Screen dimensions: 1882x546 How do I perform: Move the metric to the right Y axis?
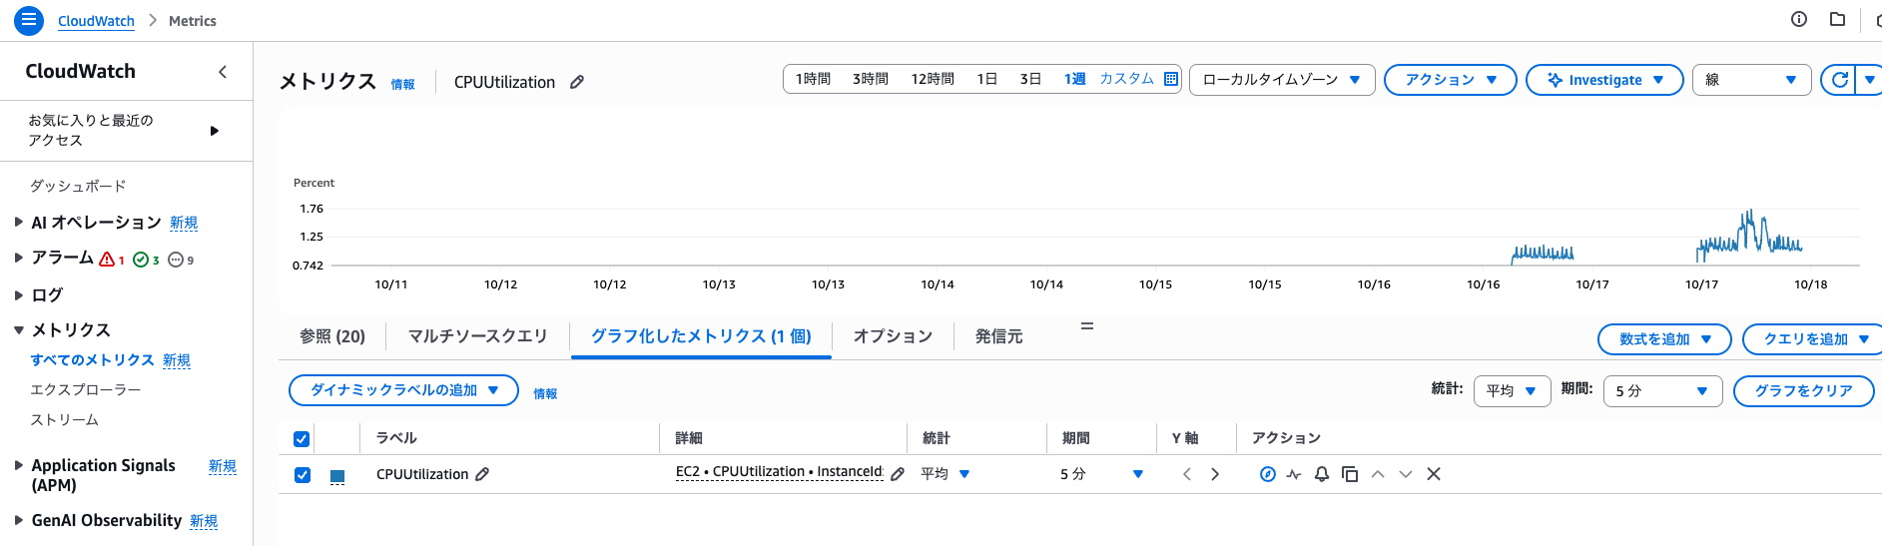[1214, 474]
